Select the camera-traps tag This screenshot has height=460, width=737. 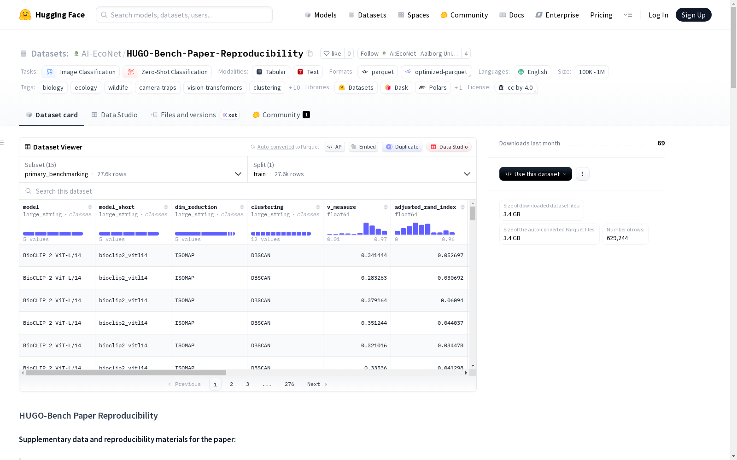coord(158,87)
